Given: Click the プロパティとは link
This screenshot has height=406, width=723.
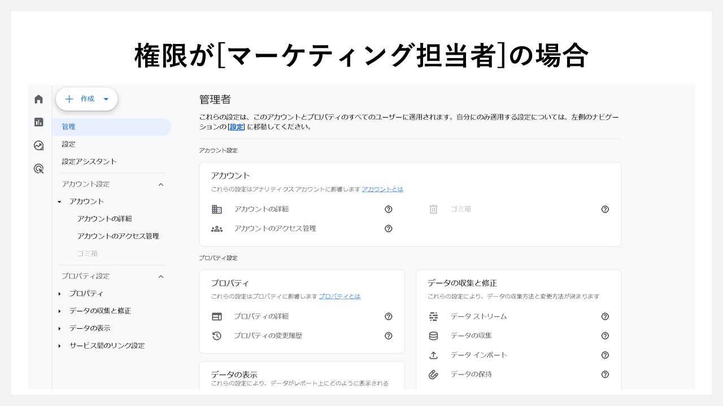Looking at the screenshot, I should pyautogui.click(x=339, y=296).
